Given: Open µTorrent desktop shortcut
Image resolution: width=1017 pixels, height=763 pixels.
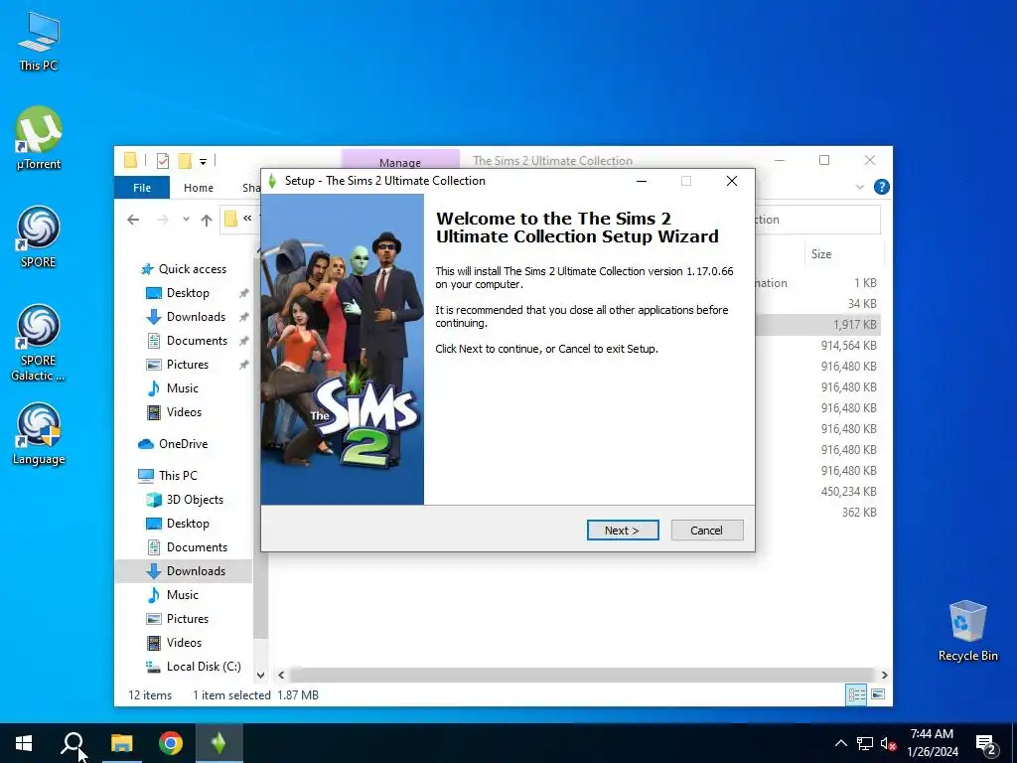Looking at the screenshot, I should [39, 137].
